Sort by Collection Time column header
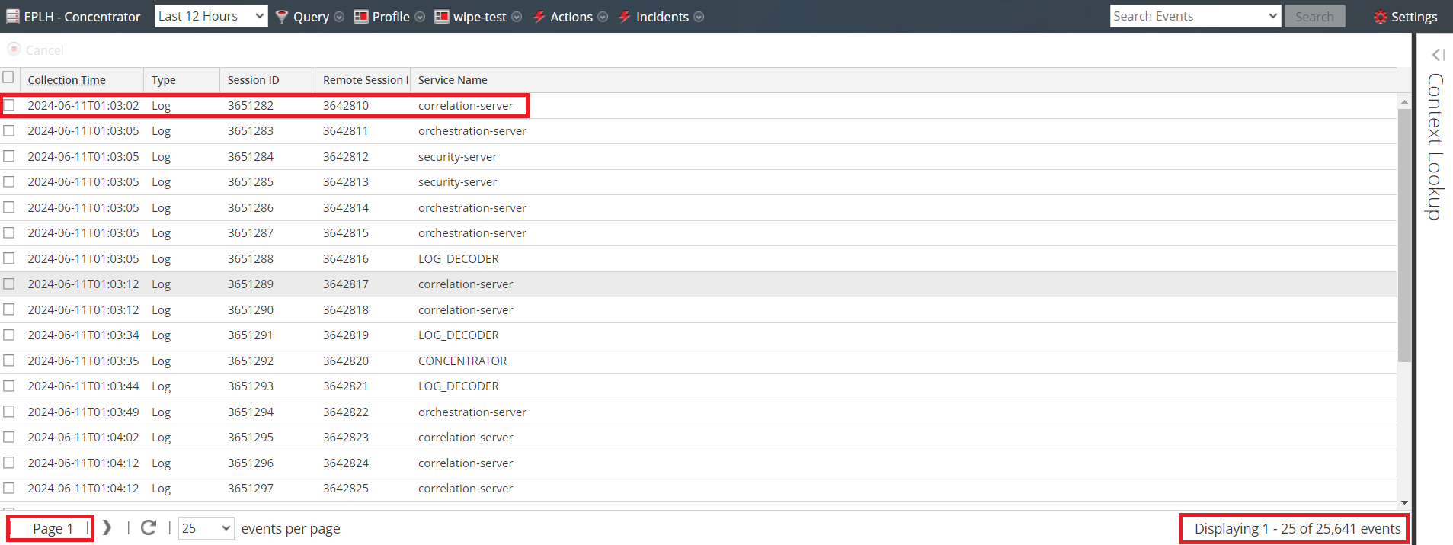Viewport: 1453px width, 545px height. (x=67, y=80)
